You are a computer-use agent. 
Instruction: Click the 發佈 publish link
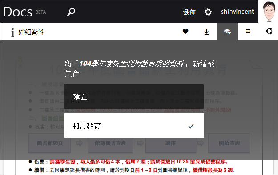[189, 12]
